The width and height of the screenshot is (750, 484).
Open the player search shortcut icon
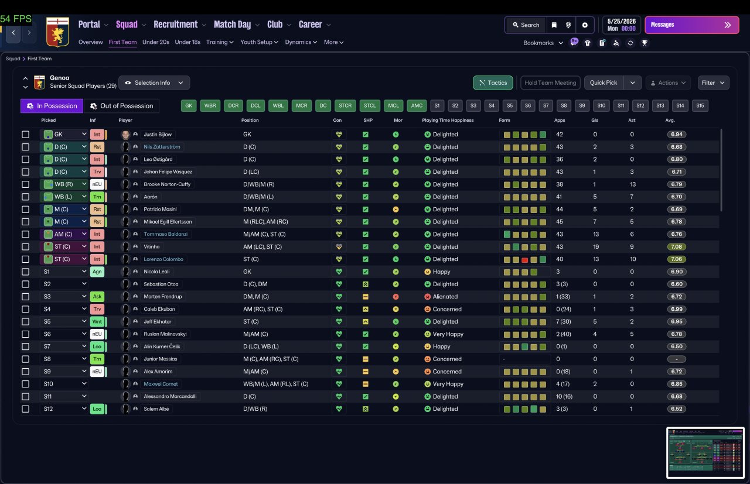tap(616, 43)
